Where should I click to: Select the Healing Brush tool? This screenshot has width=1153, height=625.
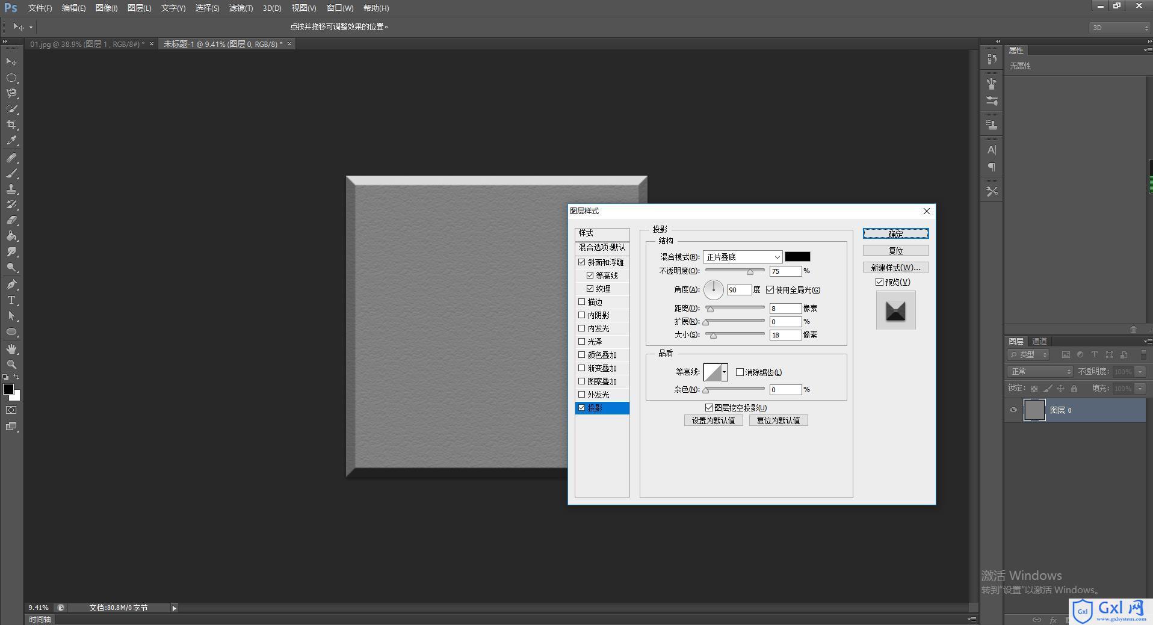click(11, 158)
